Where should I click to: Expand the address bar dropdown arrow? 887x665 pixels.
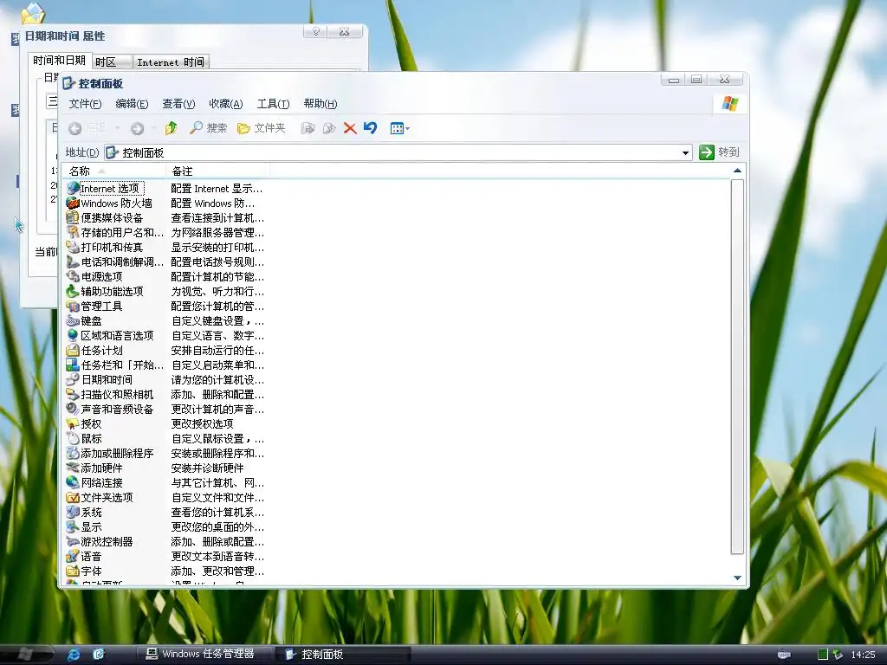685,152
